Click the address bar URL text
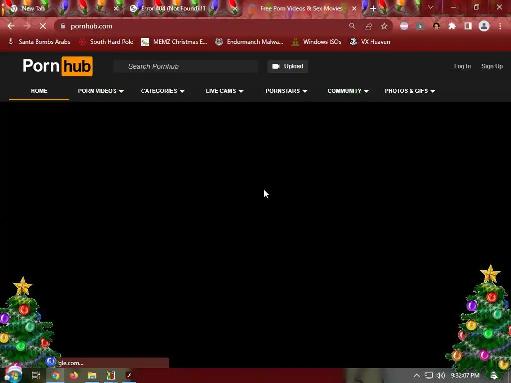 pyautogui.click(x=92, y=26)
